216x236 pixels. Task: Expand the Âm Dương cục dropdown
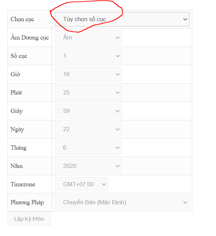88,37
